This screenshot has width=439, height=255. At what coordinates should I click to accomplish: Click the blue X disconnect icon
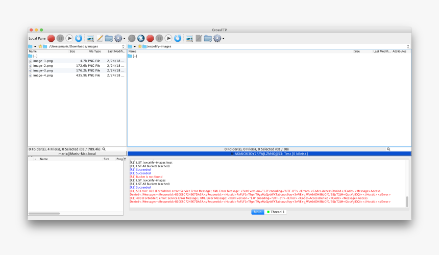pyautogui.click(x=141, y=38)
